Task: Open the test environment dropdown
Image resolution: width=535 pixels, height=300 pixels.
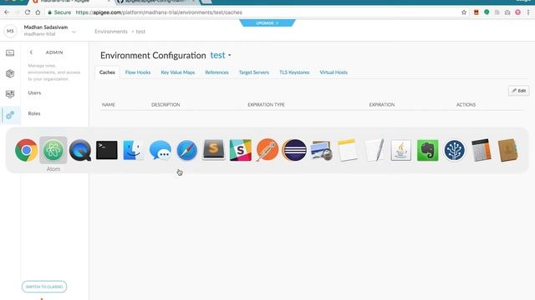Action: [x=221, y=55]
